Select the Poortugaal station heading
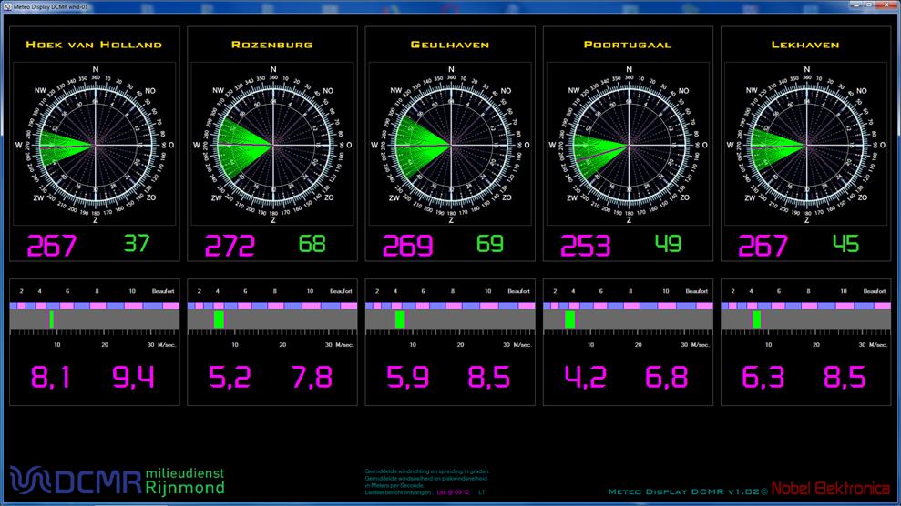The image size is (901, 506). click(x=628, y=44)
